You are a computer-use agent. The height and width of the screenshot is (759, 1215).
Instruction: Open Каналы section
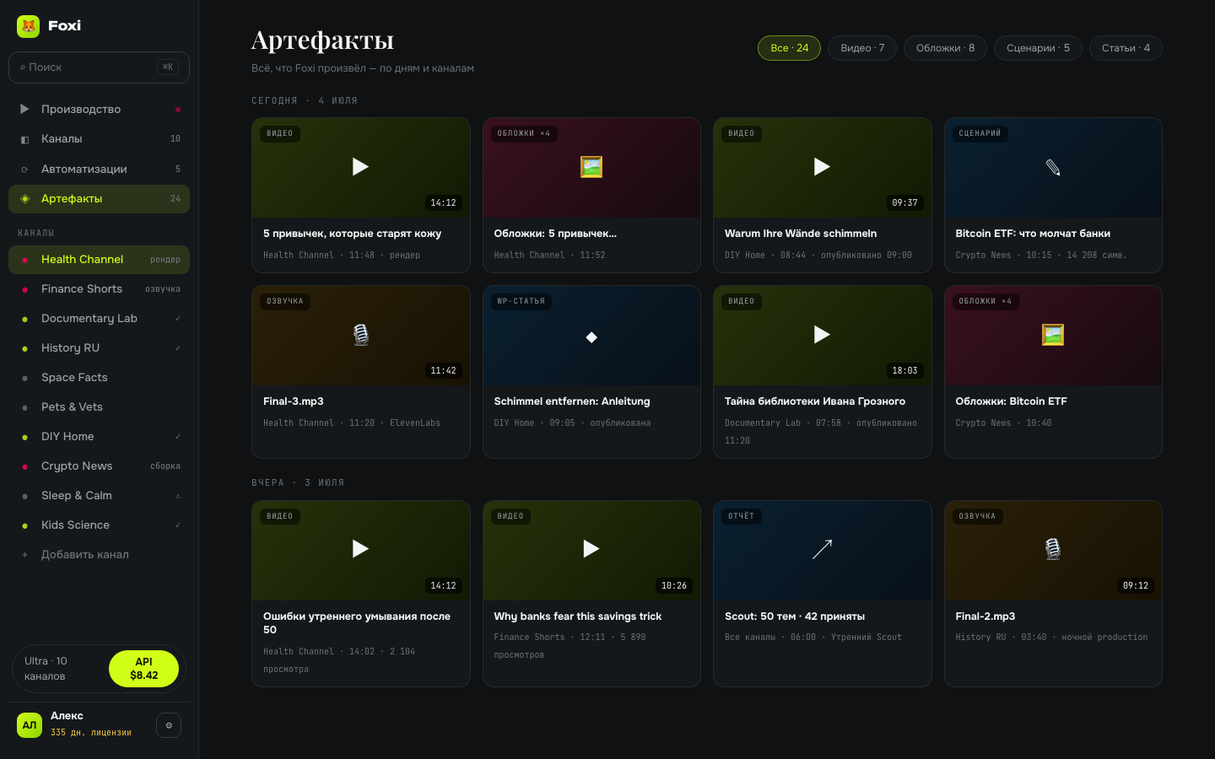click(x=99, y=139)
